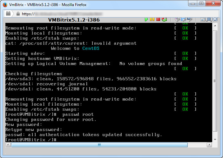Enter fullscreen console mode icon
The image size is (223, 158).
pos(215,19)
